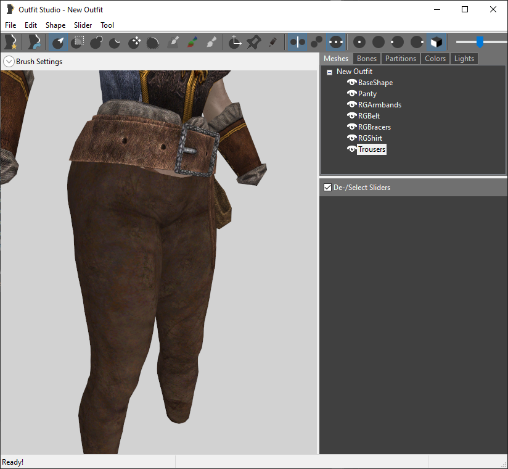Switch to the Colors tab

pos(435,59)
